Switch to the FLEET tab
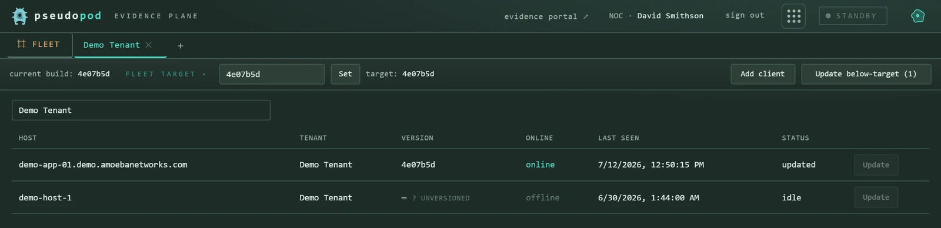Viewport: 941px width, 228px height. pyautogui.click(x=39, y=45)
